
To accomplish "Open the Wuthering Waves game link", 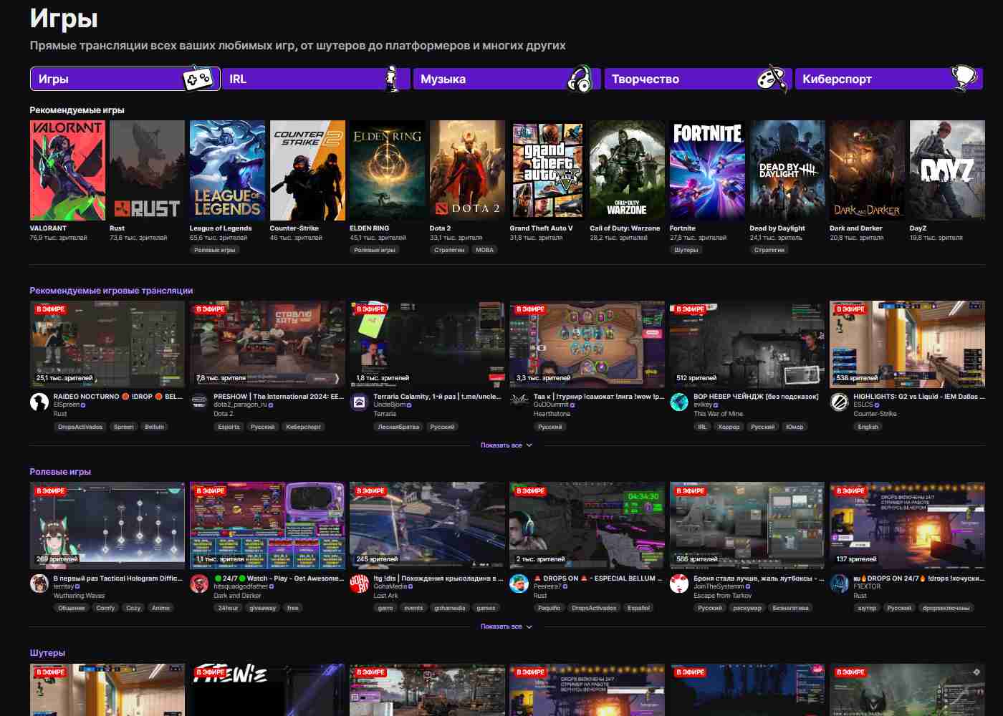I will (x=79, y=595).
